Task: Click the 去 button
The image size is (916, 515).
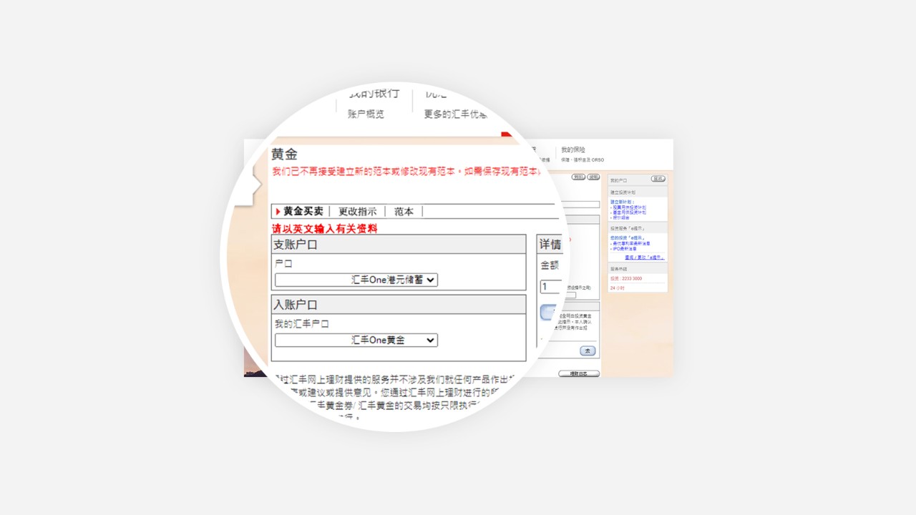Action: coord(588,350)
